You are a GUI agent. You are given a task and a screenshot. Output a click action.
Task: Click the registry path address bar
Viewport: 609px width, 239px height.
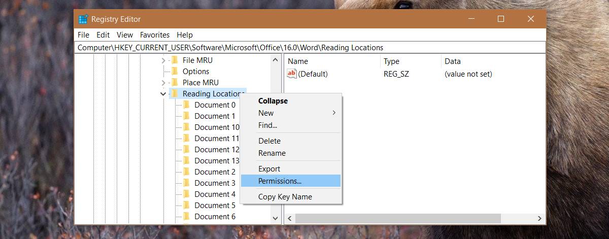point(311,48)
